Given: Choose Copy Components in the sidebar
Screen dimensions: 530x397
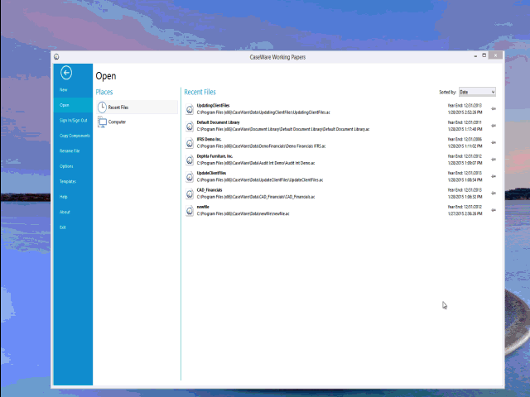Looking at the screenshot, I should (75, 136).
